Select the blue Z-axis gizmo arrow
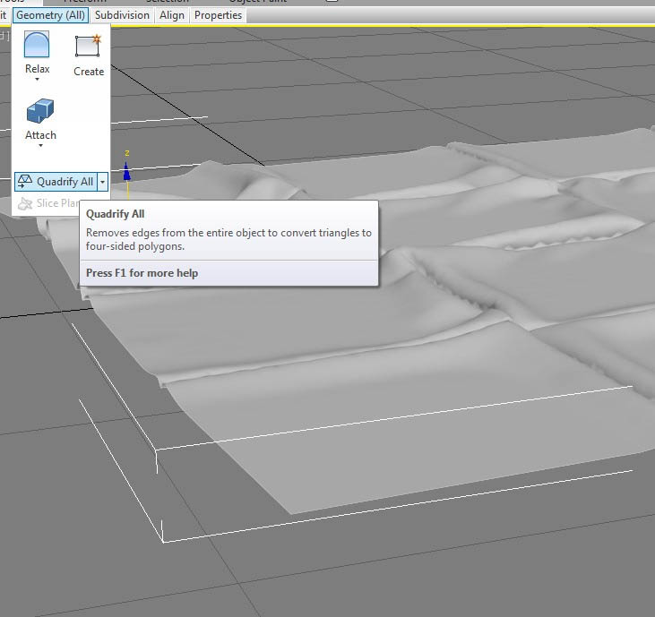 tap(126, 172)
